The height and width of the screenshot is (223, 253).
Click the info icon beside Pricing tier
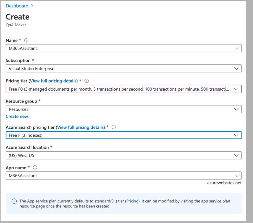tap(87, 81)
